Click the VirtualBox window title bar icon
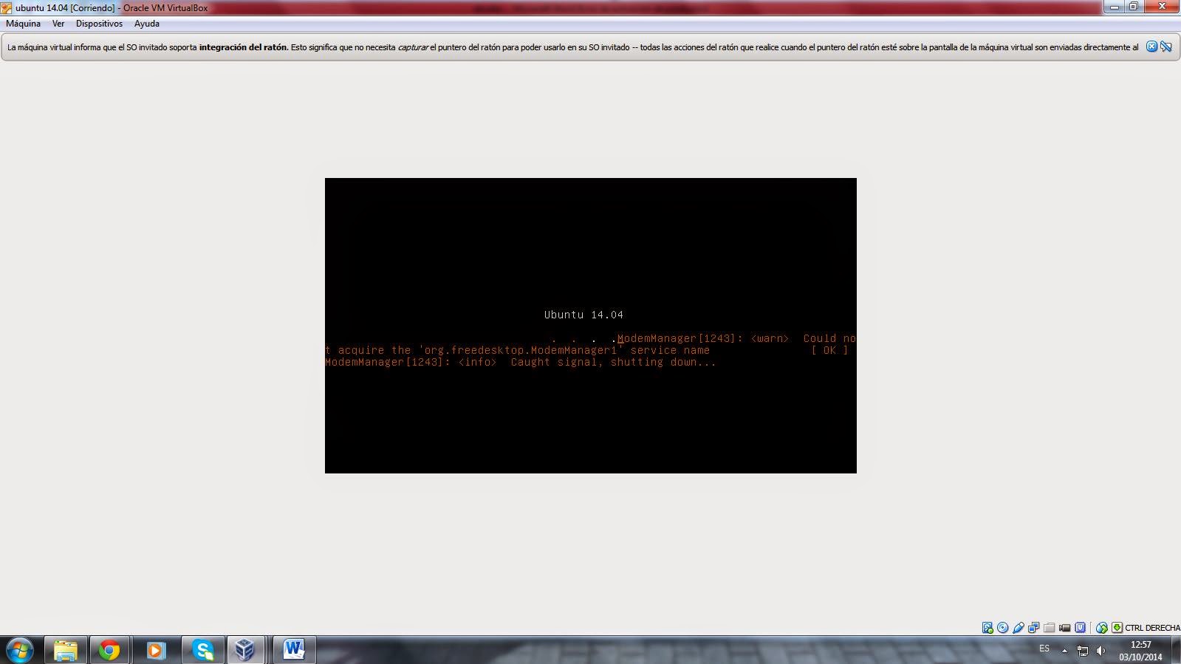The height and width of the screenshot is (664, 1181). point(7,8)
